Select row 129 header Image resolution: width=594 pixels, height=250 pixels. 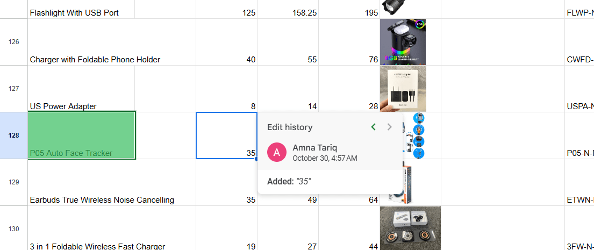pos(13,182)
